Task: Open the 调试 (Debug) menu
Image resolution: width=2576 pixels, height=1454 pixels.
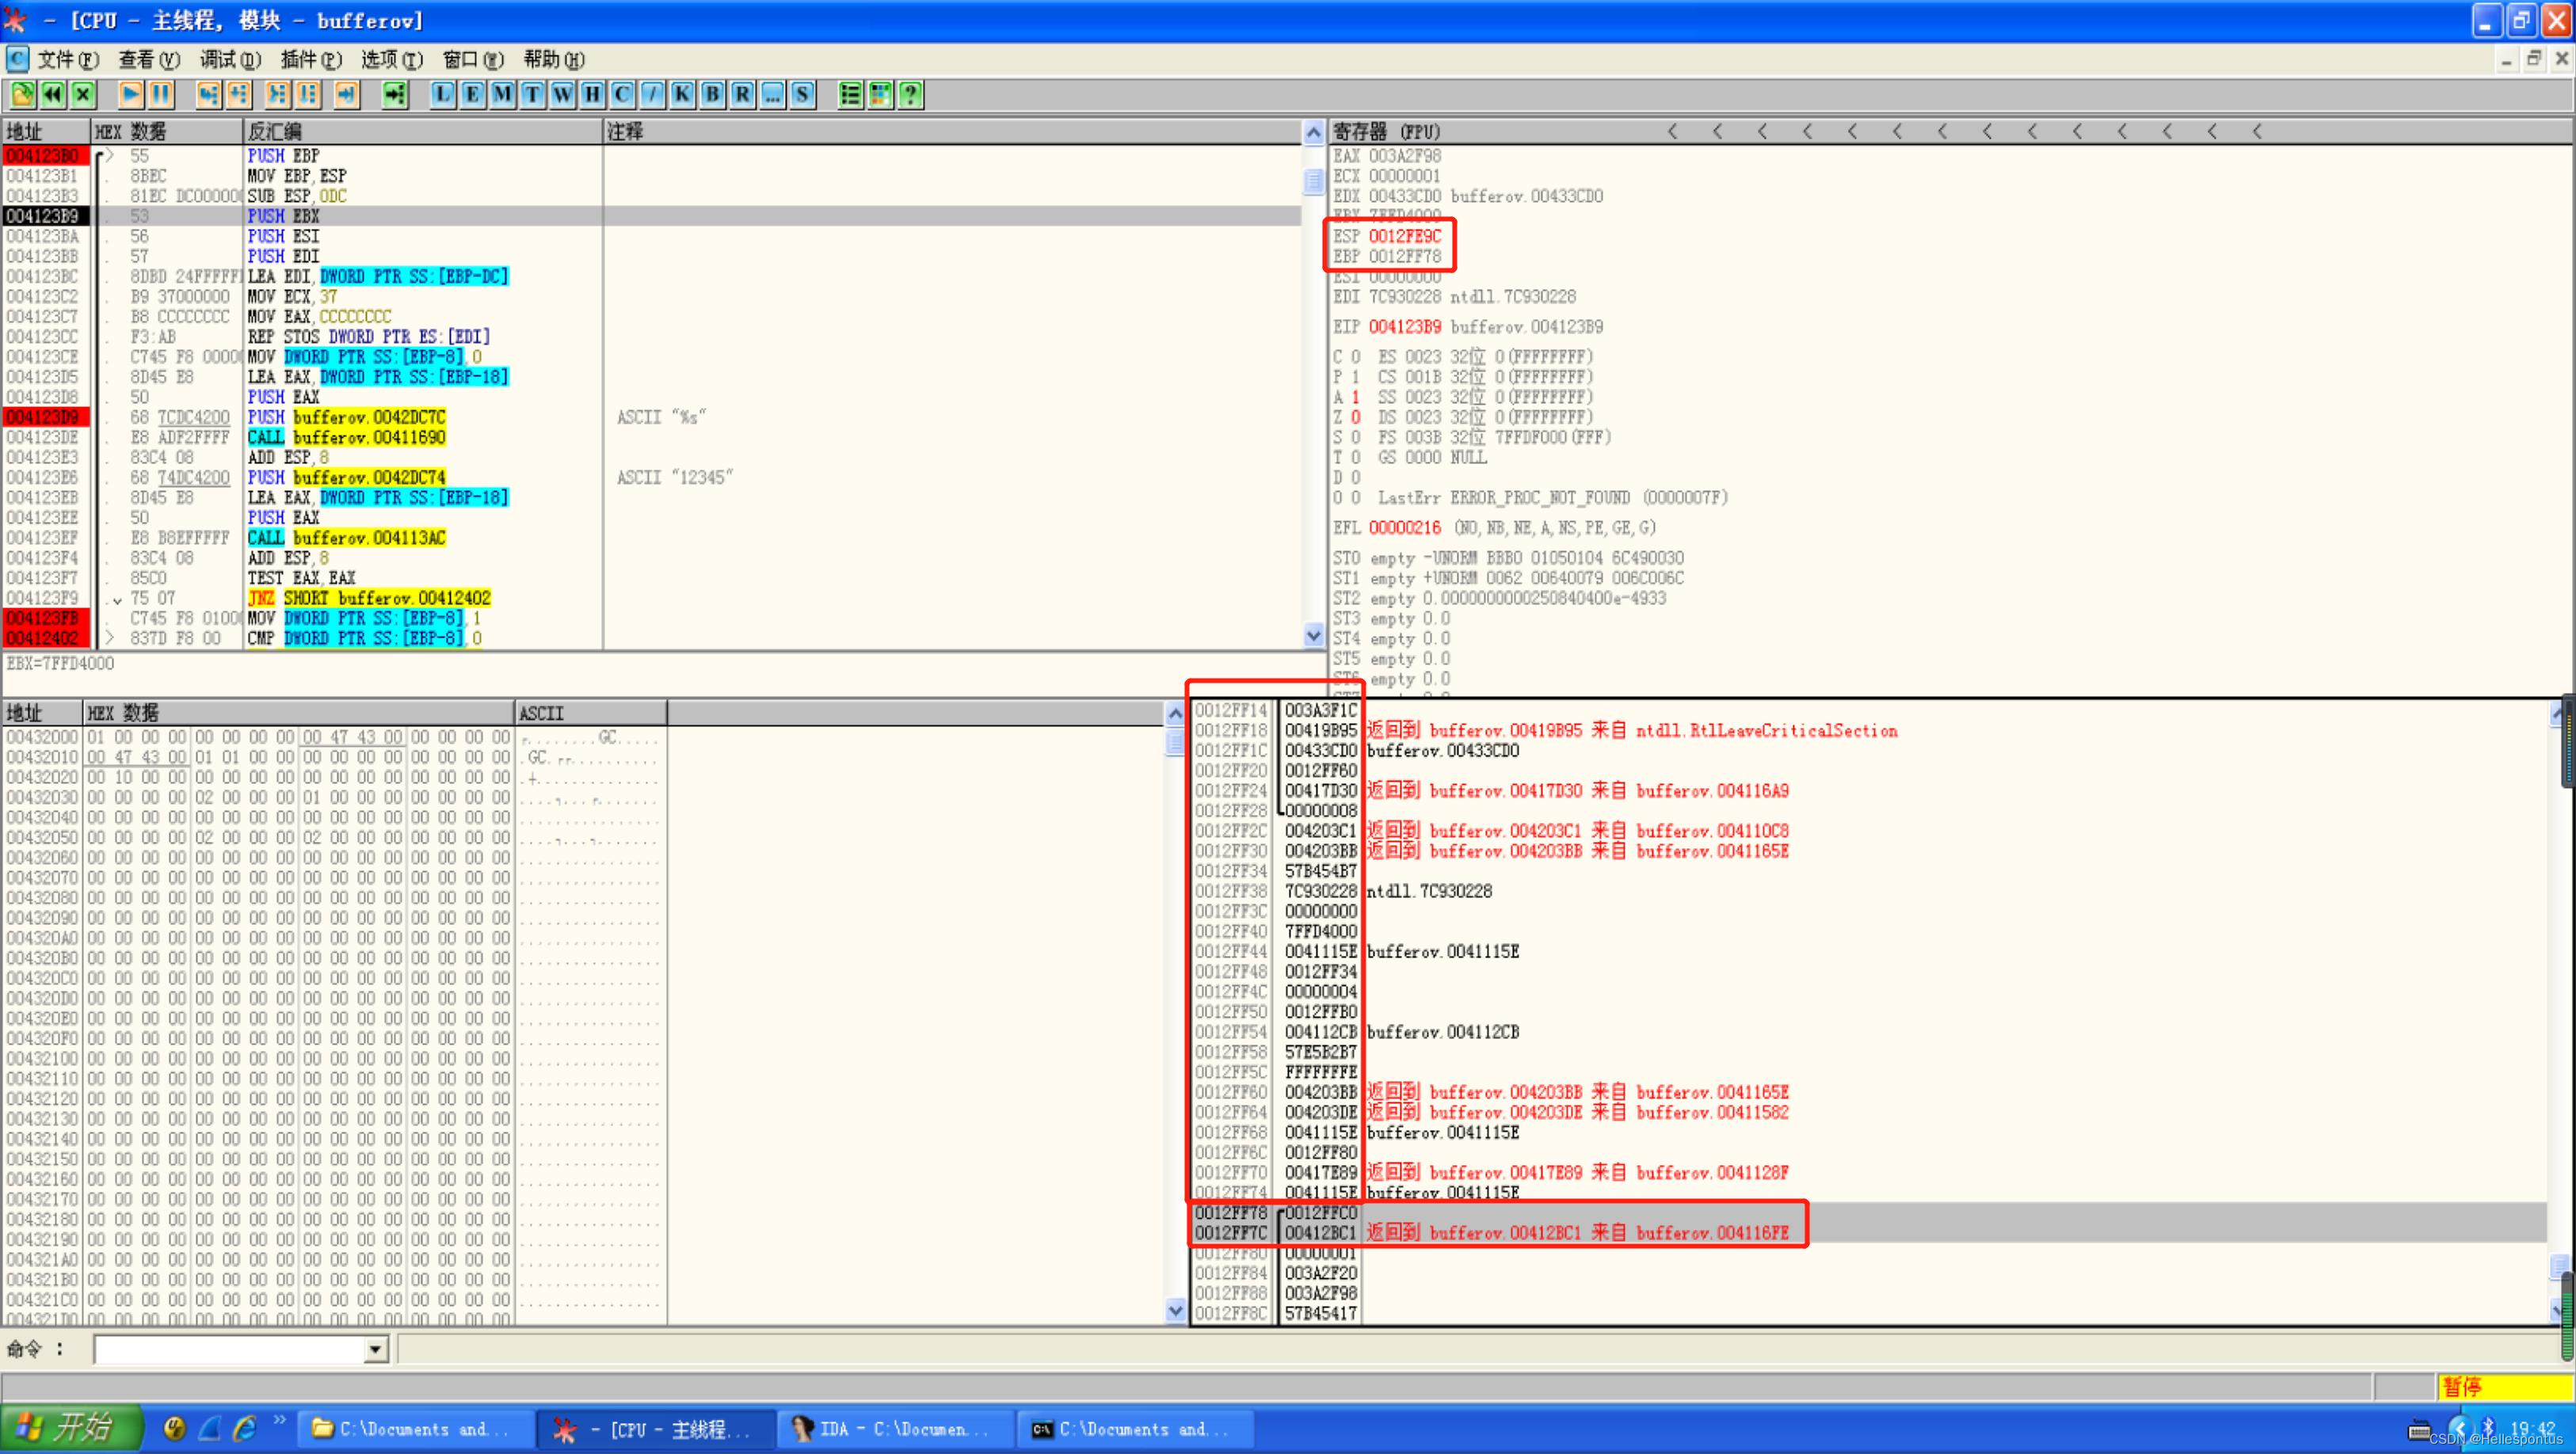Action: click(x=230, y=60)
